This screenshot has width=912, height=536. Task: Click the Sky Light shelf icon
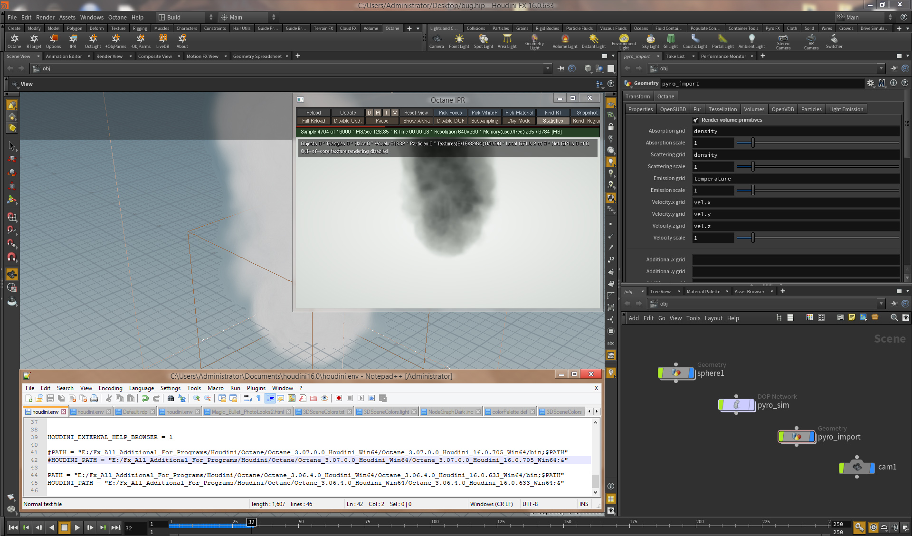pyautogui.click(x=650, y=41)
